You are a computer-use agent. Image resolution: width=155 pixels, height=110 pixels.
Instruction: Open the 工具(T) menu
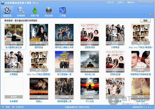coord(121,2)
